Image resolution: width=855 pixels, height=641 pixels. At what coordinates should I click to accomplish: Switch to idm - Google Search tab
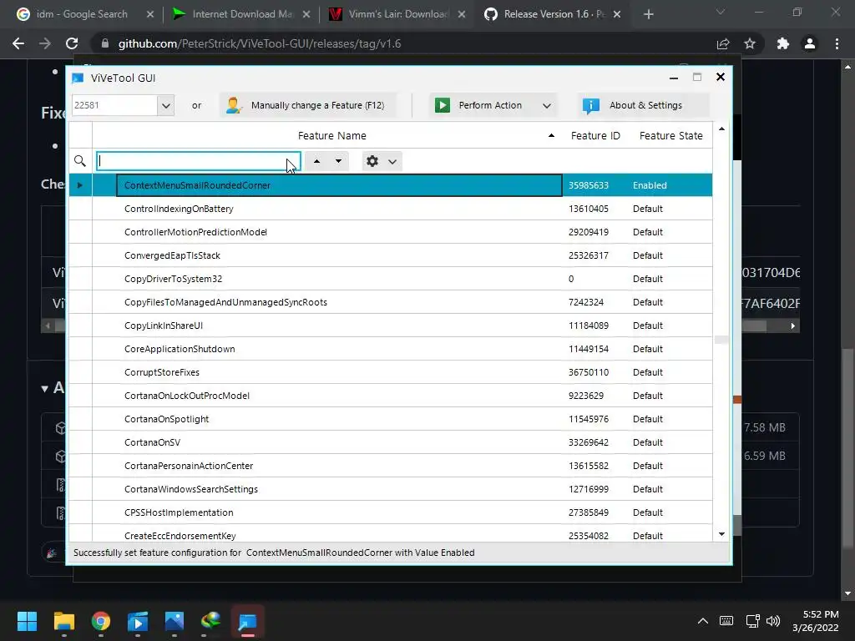tap(81, 14)
